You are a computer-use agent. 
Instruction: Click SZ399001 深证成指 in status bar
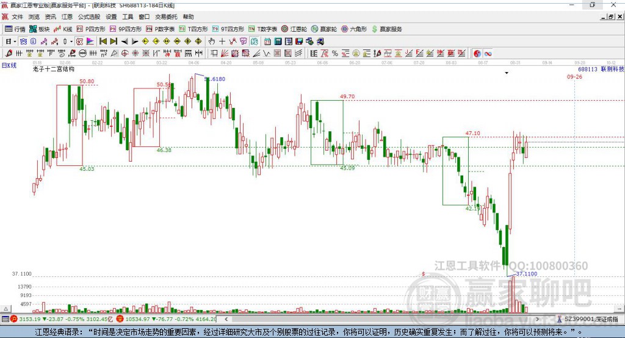point(591,319)
